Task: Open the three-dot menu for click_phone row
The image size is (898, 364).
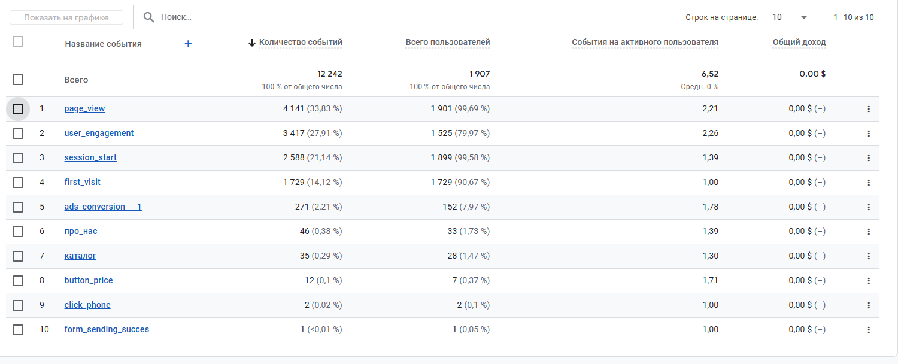Action: click(x=869, y=305)
